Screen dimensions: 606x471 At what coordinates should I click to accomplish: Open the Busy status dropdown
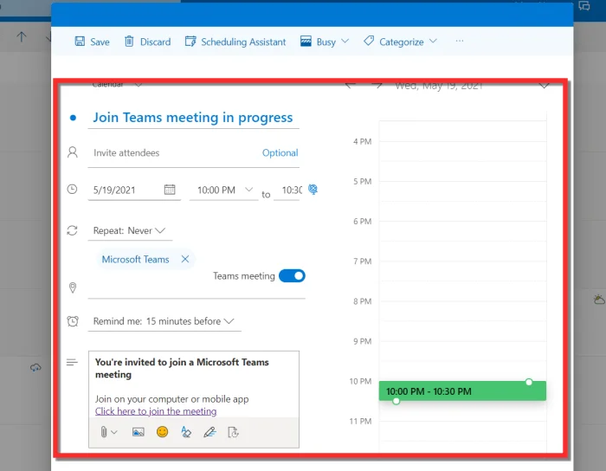pos(325,42)
